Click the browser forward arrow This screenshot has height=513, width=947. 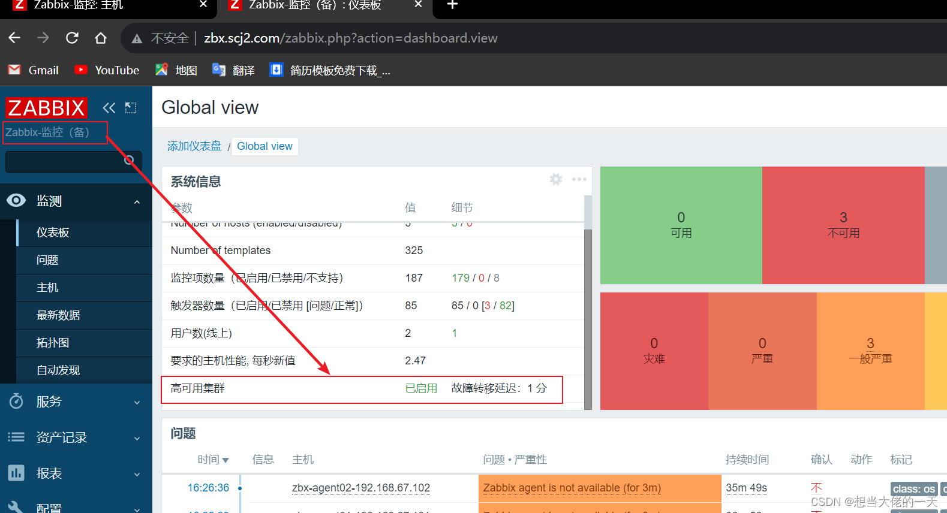click(x=43, y=38)
